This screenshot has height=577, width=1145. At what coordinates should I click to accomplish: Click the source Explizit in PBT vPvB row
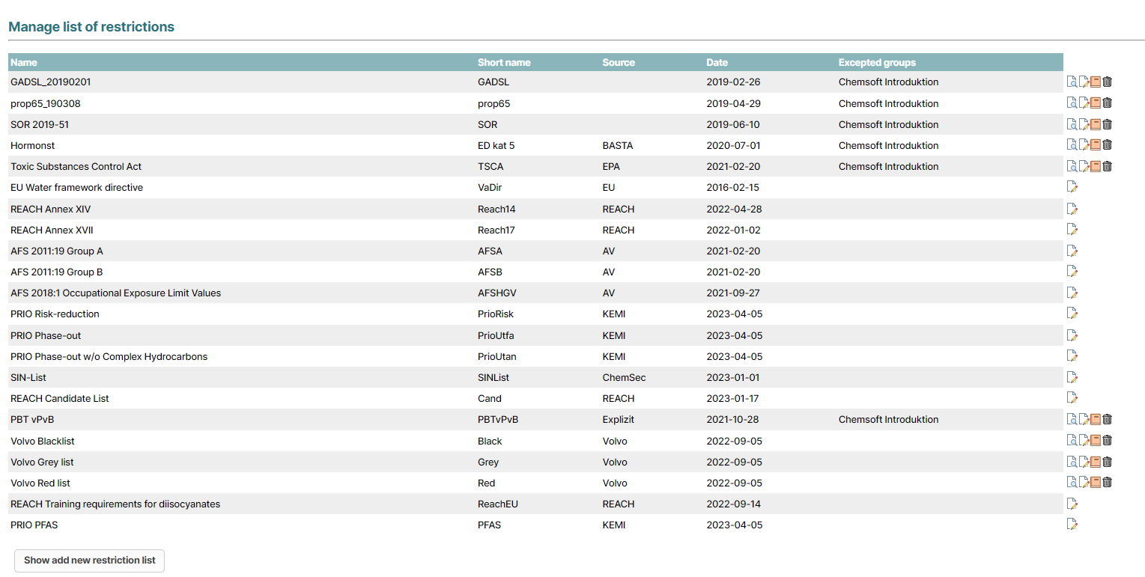tap(619, 419)
